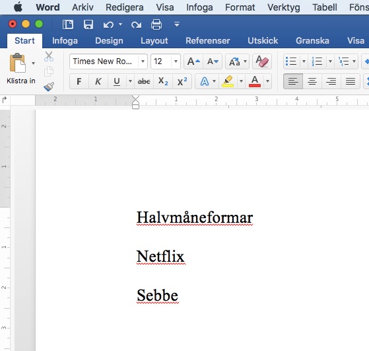The image size is (369, 351).
Task: Click the sidebar layout icon in title bar
Action: [x=68, y=24]
